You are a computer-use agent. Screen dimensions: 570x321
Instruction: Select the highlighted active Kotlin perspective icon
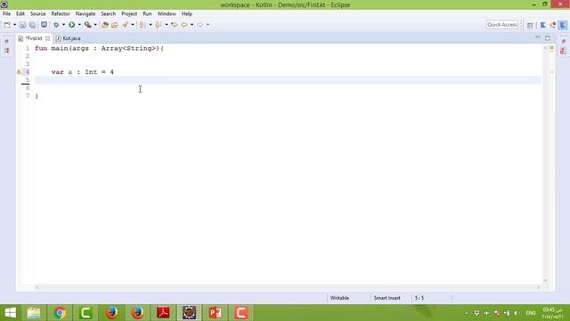click(x=563, y=25)
